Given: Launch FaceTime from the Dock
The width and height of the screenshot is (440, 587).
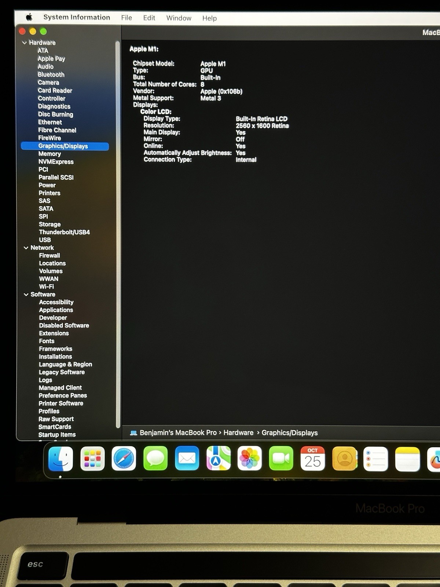Looking at the screenshot, I should pyautogui.click(x=281, y=459).
